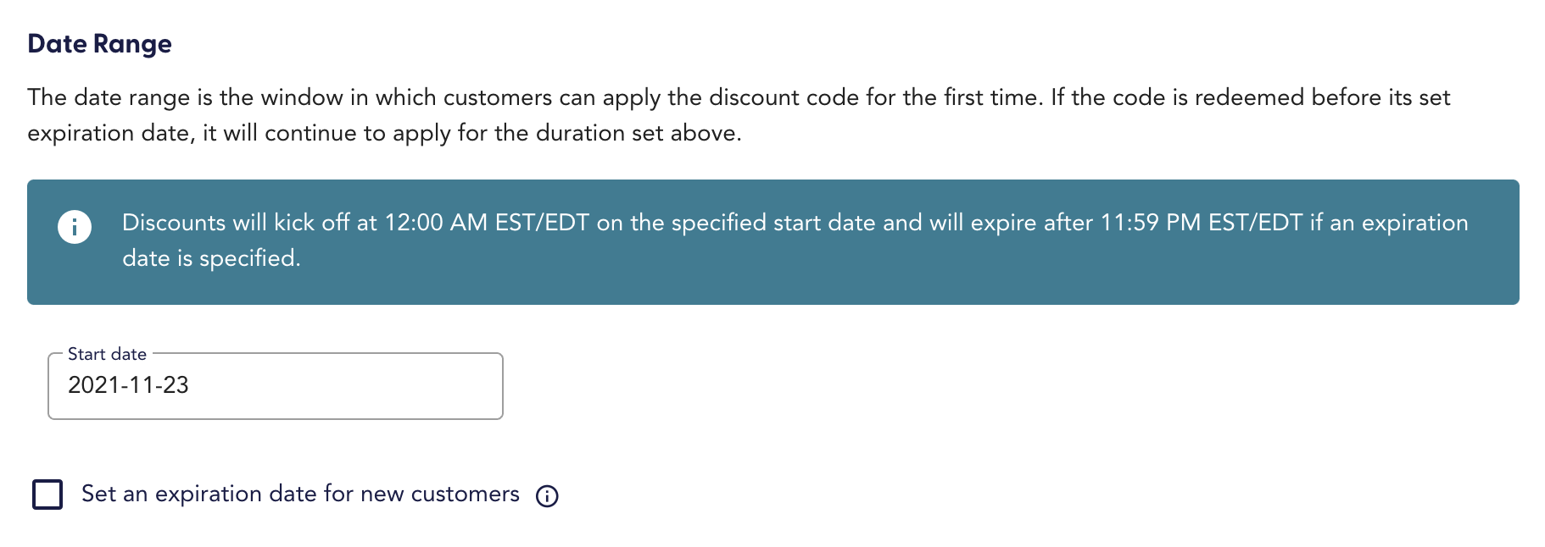
Task: Toggle the expiration date for new customers option
Action: tap(48, 494)
